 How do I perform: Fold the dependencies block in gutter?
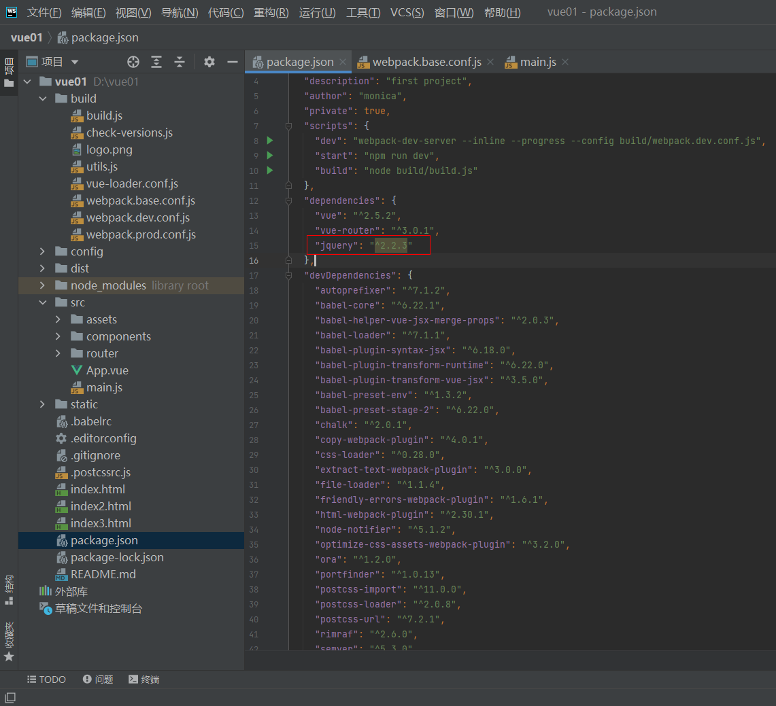coord(288,200)
